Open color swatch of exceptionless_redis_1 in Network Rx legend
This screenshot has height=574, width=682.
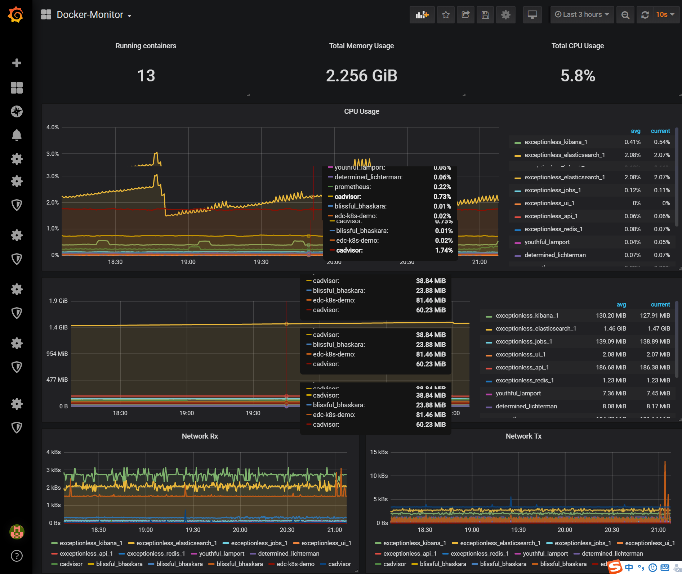[x=122, y=554]
